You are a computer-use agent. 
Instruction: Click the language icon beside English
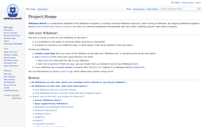(172, 2)
